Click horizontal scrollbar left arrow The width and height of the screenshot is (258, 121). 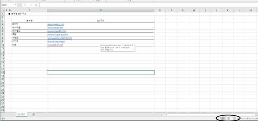165,115
